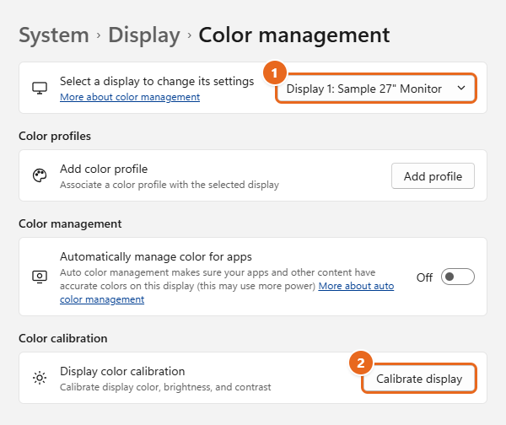Go back to System in breadcrumb
This screenshot has height=425, width=506.
[x=54, y=35]
